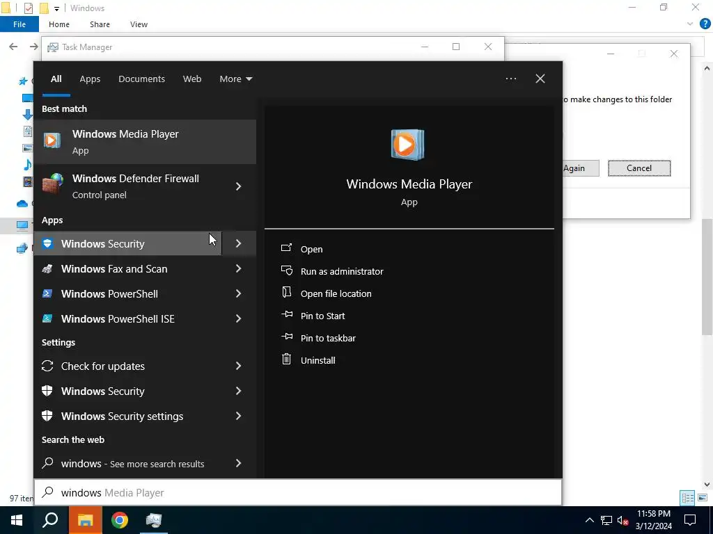The width and height of the screenshot is (713, 534).
Task: Open File Explorer from the taskbar
Action: 85,520
